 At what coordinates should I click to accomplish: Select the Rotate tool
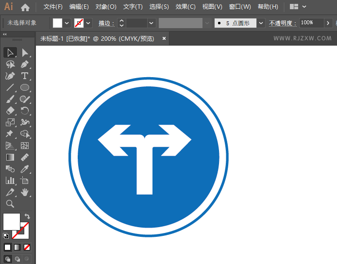click(25, 111)
